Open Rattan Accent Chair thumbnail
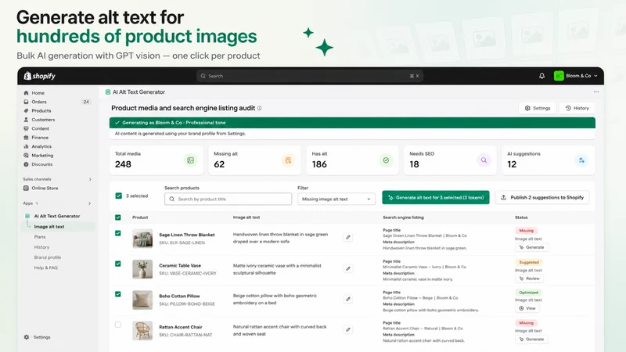The height and width of the screenshot is (352, 626). click(x=142, y=331)
